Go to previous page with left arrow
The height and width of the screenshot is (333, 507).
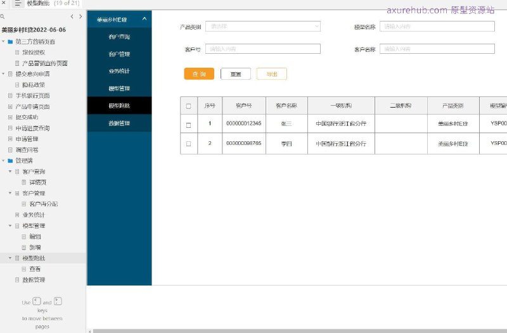pos(72,16)
